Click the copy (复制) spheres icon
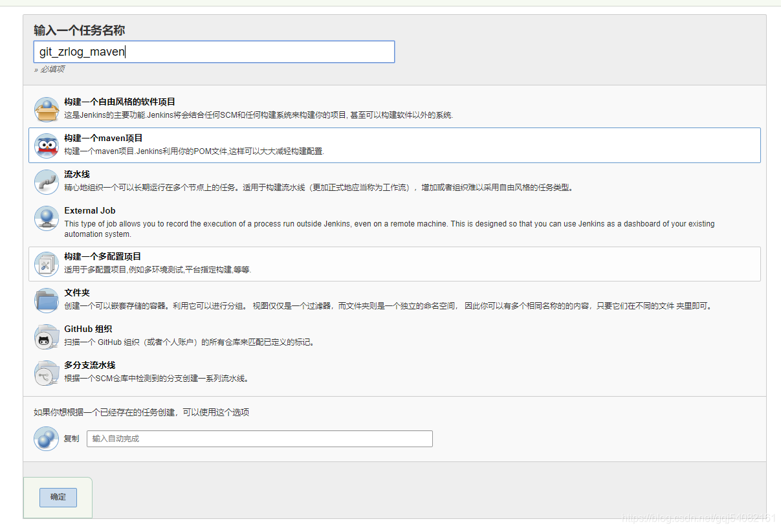The width and height of the screenshot is (781, 530). click(47, 439)
